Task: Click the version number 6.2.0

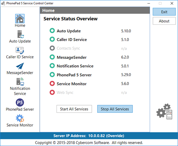Action: pos(125,57)
